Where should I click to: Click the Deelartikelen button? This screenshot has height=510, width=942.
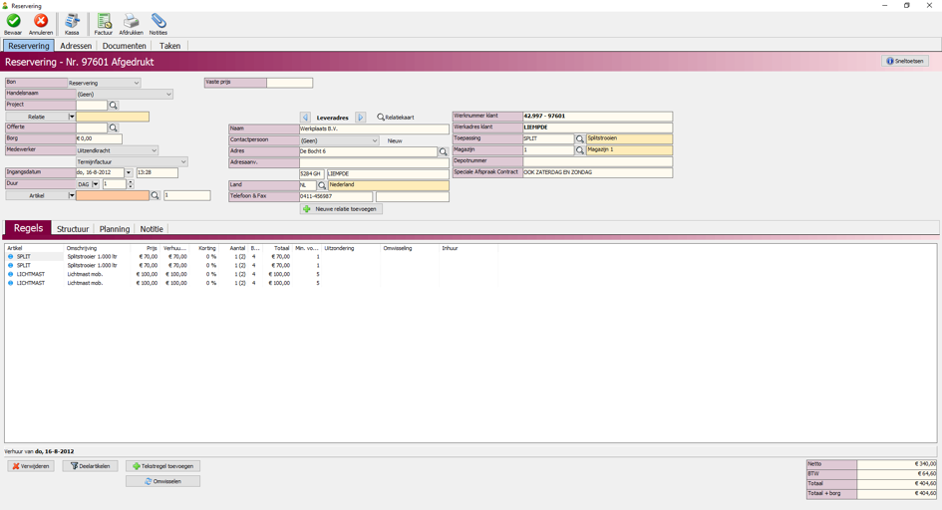pyautogui.click(x=90, y=466)
